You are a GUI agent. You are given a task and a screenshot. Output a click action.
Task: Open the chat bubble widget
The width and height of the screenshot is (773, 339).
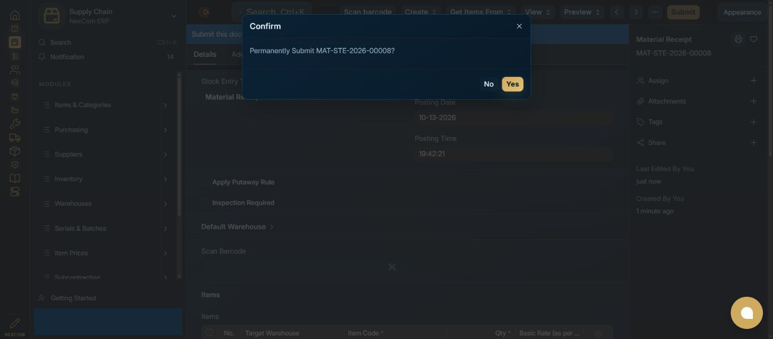pyautogui.click(x=747, y=313)
